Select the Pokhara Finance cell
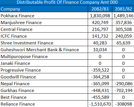Screen dimensions: 134x107 tap(44, 16)
